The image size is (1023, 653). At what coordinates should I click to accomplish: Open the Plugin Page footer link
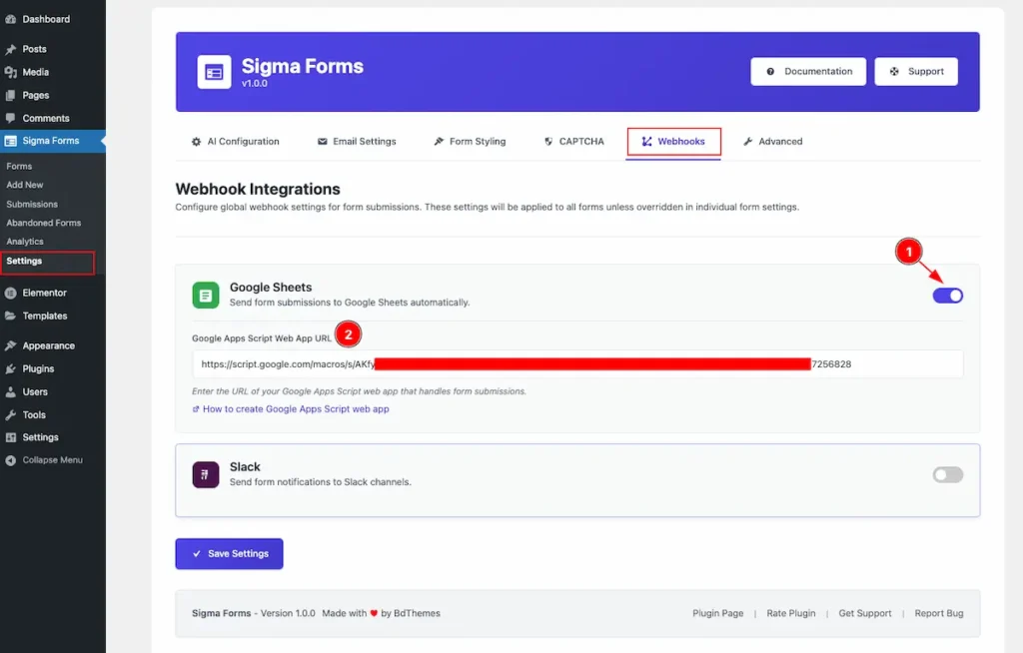coord(717,613)
